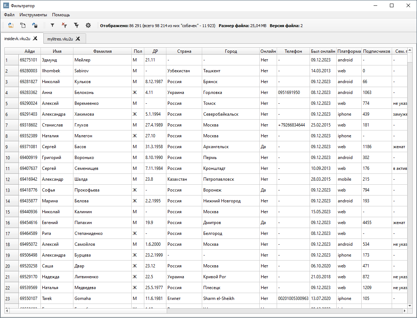The width and height of the screenshot is (417, 318).
Task: Select the insidevk.vku2u tab
Action: (x=17, y=39)
